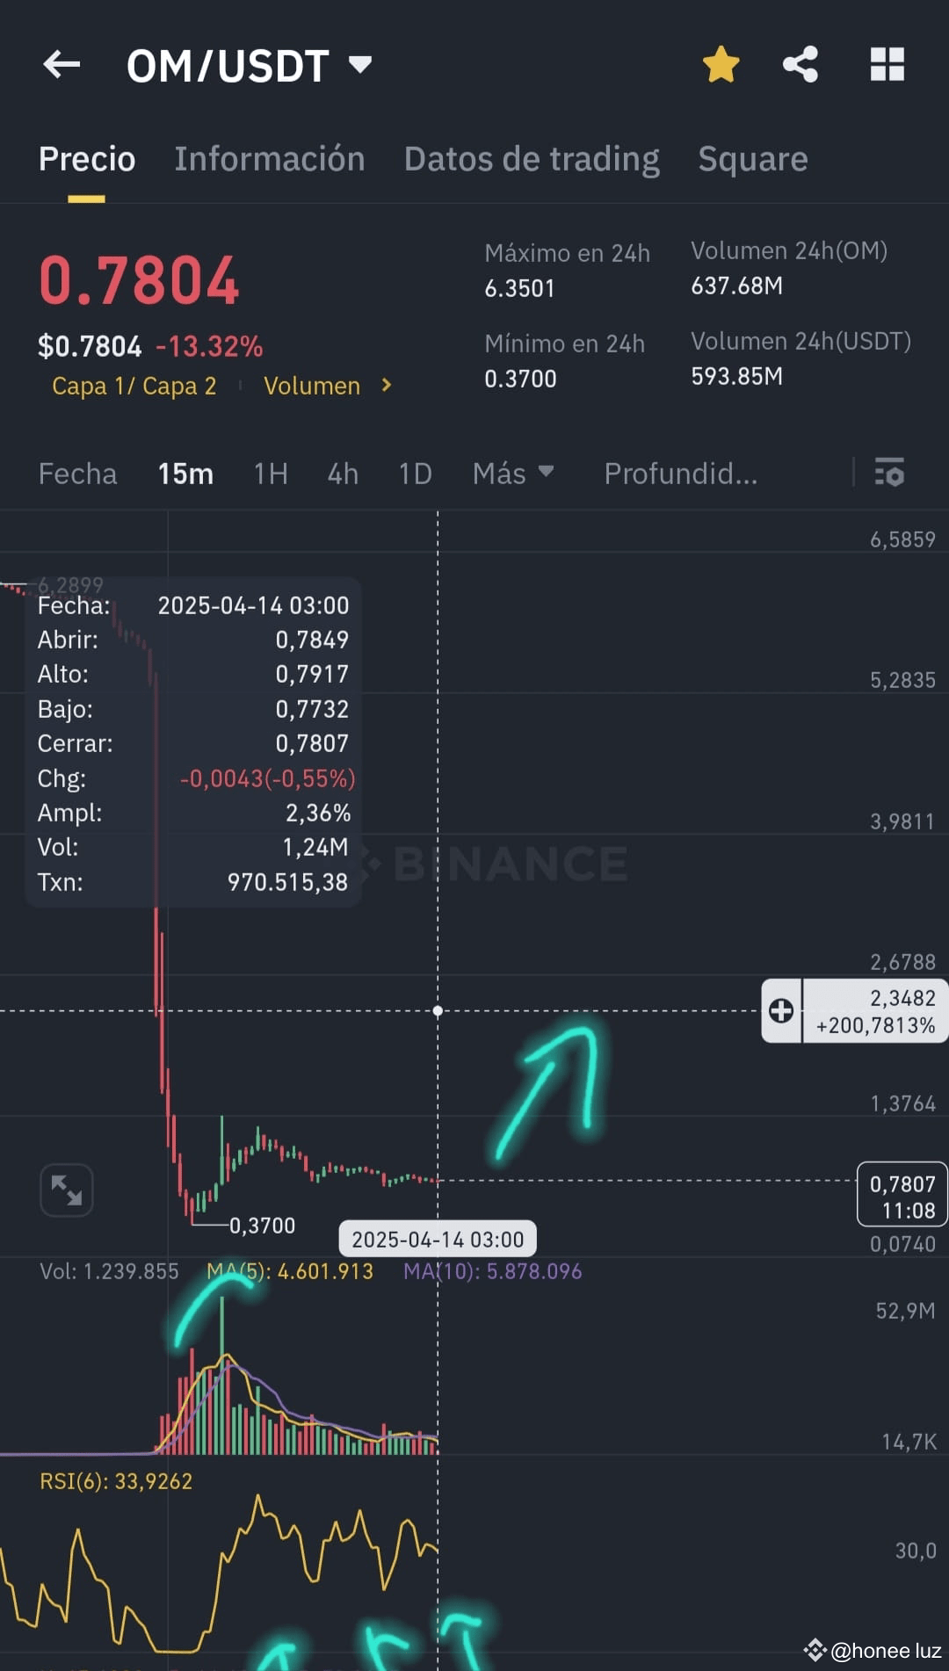This screenshot has width=949, height=1671.
Task: Select the 1H timeframe
Action: (271, 474)
